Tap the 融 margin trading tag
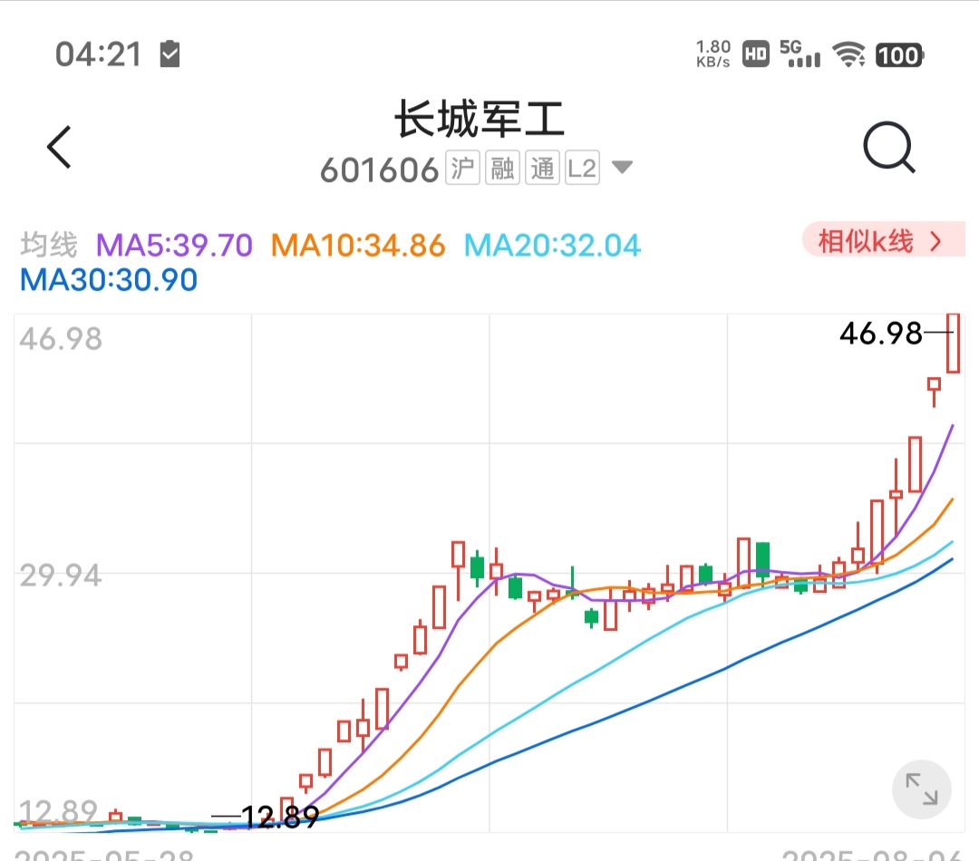 click(x=502, y=168)
